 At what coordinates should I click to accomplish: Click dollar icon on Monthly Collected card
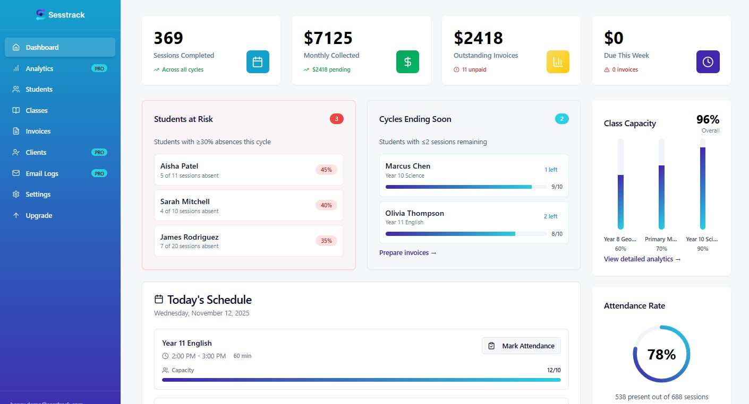407,62
